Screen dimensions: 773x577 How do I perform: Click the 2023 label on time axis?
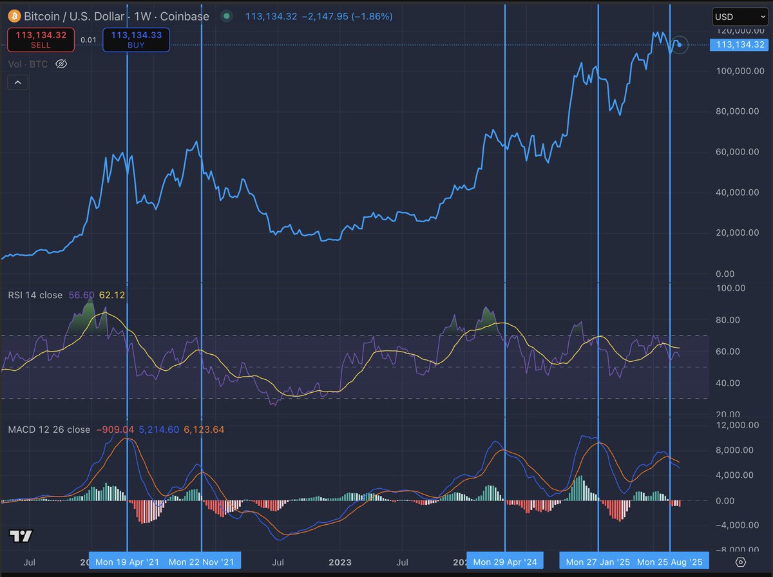340,562
